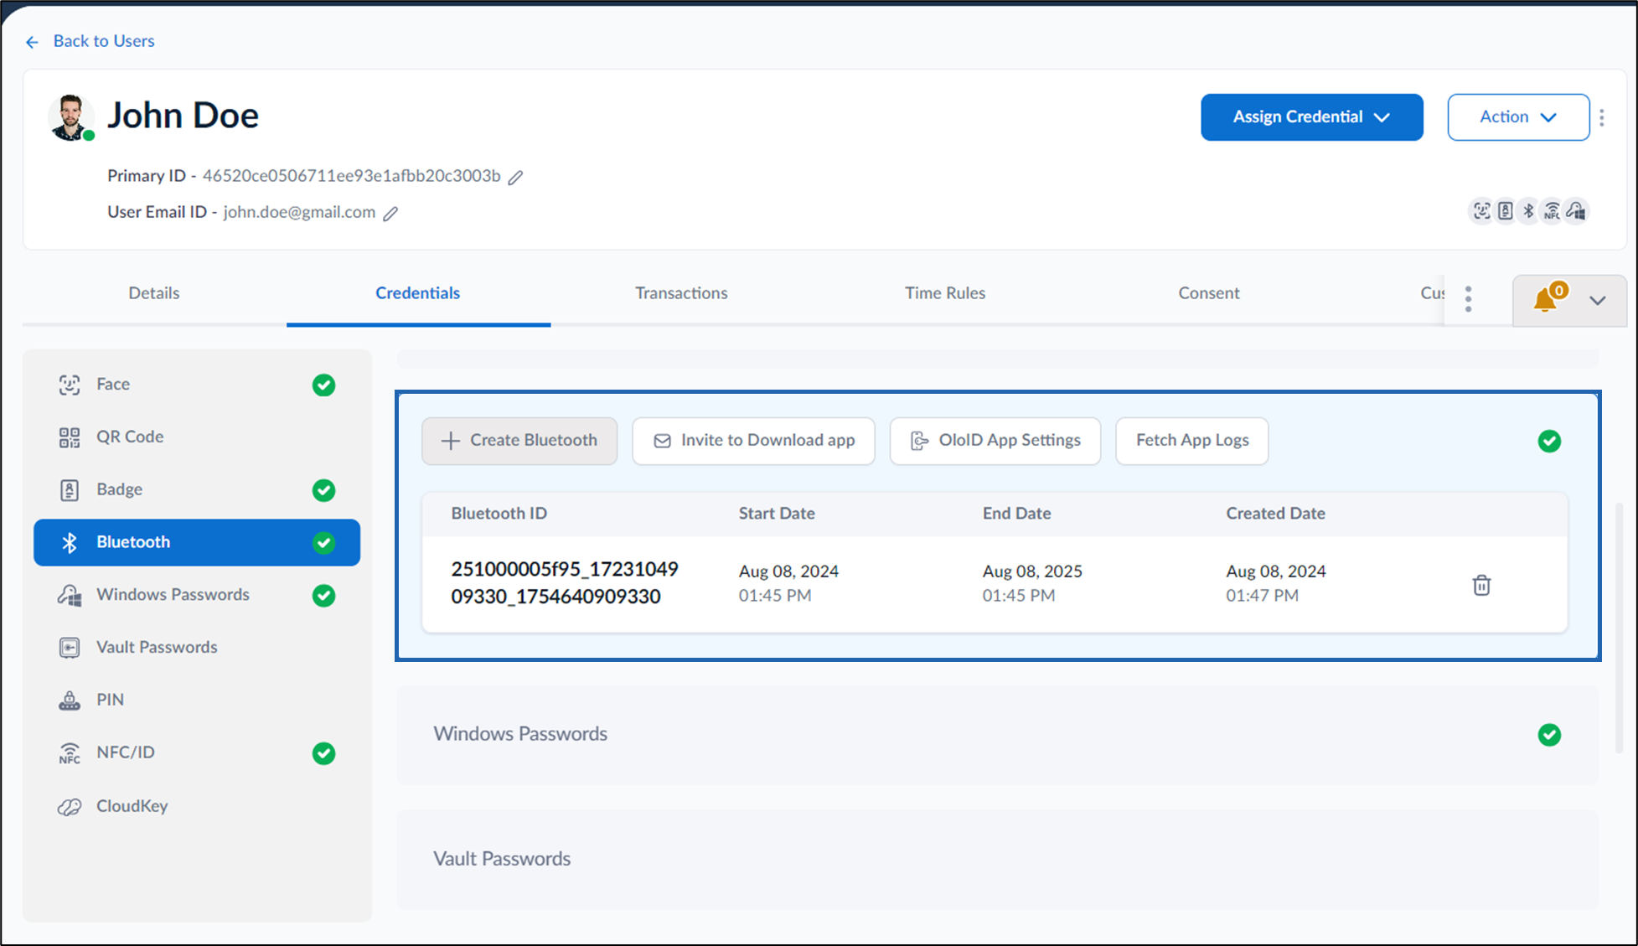Edit the User Email ID pencil icon
The image size is (1638, 946).
[x=390, y=214]
